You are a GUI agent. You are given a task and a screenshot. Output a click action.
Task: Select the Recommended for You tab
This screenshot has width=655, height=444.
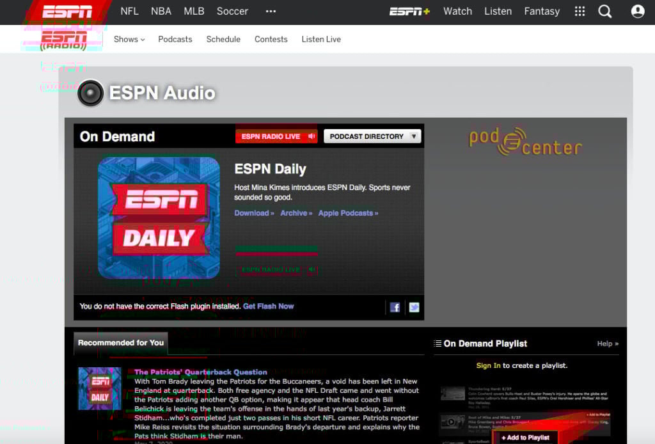[121, 343]
